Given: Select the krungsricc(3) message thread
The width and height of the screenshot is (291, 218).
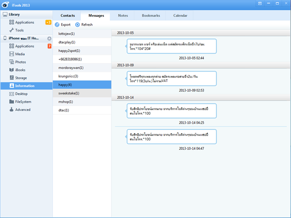Looking at the screenshot, I should coord(68,76).
